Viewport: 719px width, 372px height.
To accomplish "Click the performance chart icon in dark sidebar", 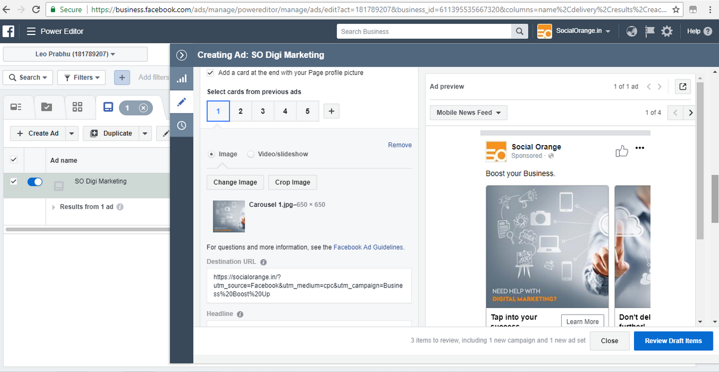I will click(182, 78).
